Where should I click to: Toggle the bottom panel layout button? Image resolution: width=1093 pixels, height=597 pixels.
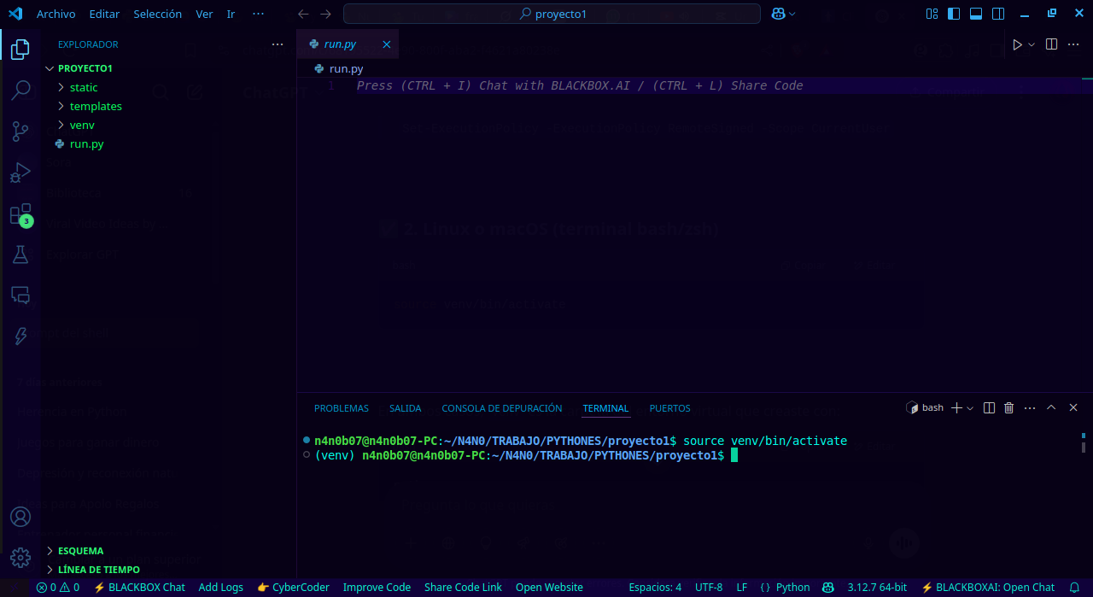975,14
